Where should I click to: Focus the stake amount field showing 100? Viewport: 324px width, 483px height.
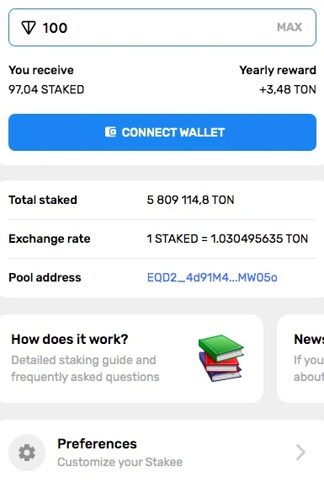pos(162,28)
